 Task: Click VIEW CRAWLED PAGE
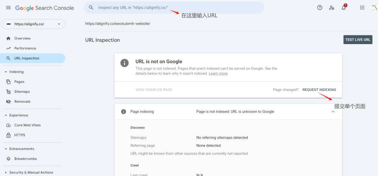(x=154, y=90)
